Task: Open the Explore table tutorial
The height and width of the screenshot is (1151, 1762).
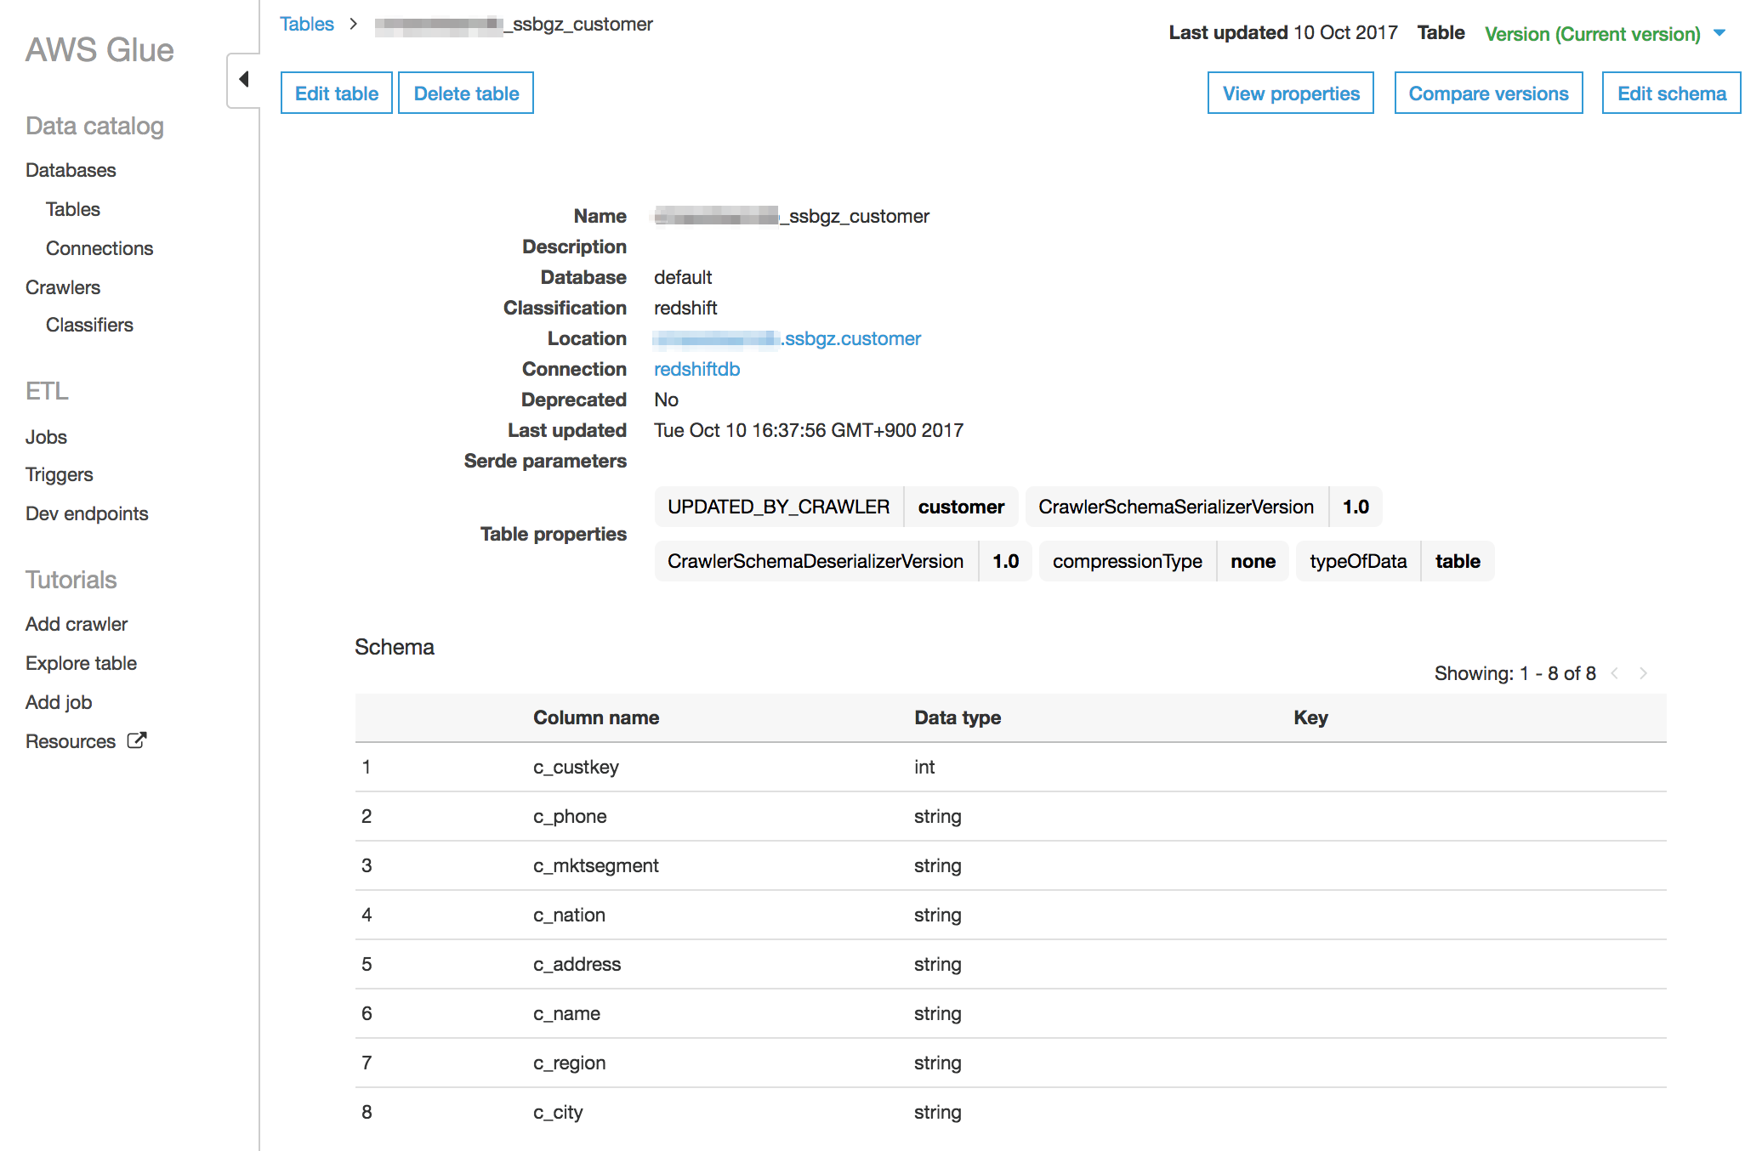Action: (81, 662)
